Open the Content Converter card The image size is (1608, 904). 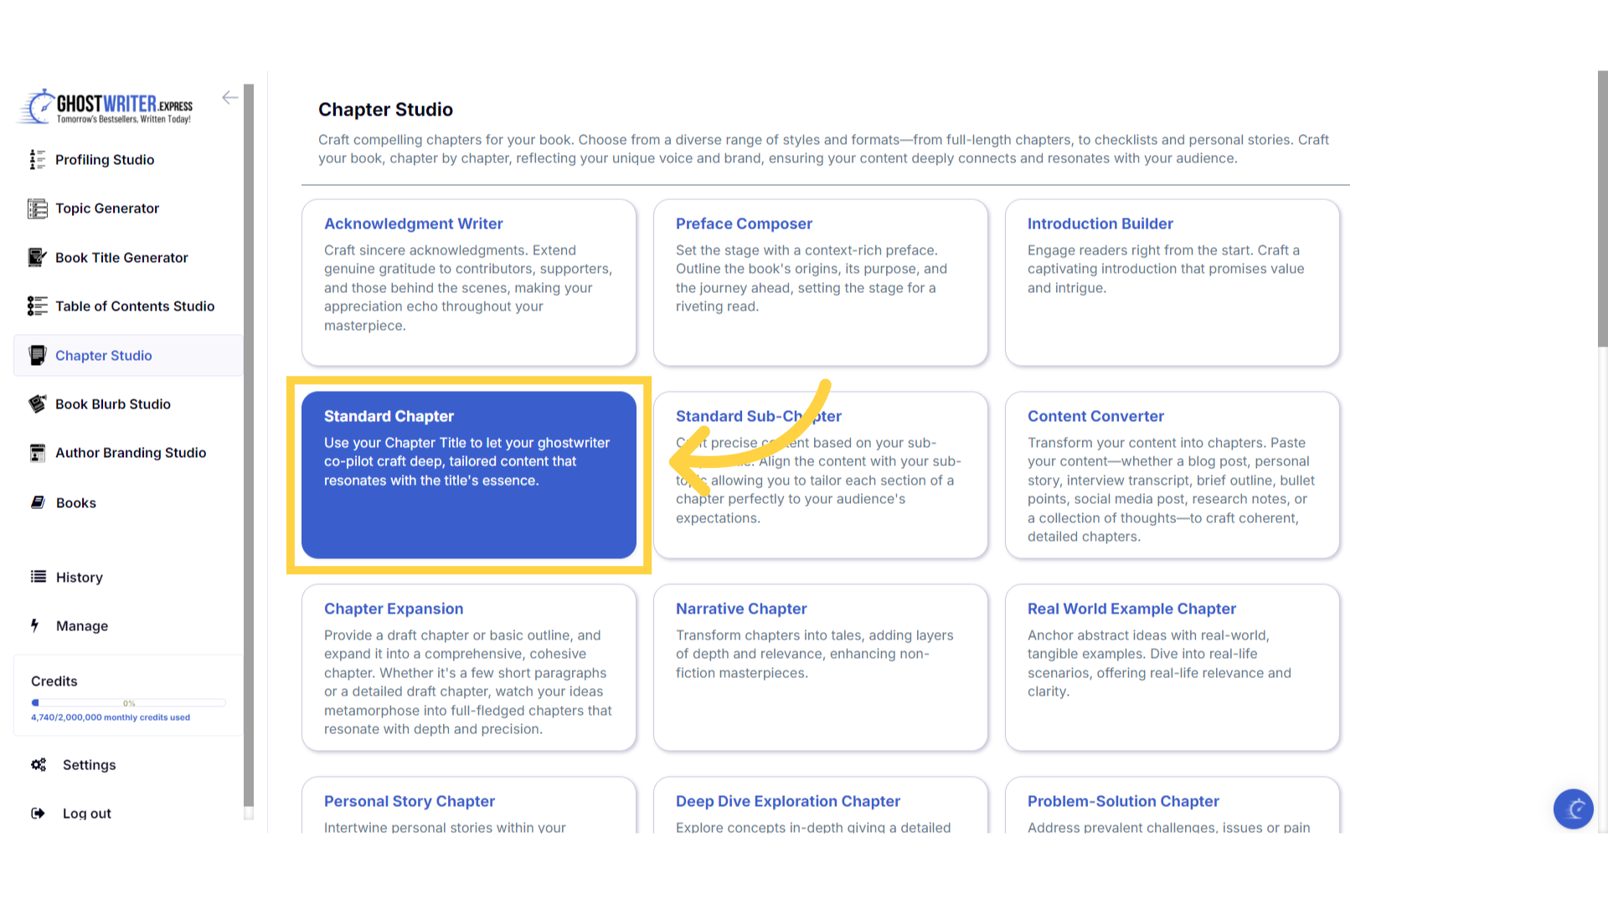pyautogui.click(x=1172, y=475)
